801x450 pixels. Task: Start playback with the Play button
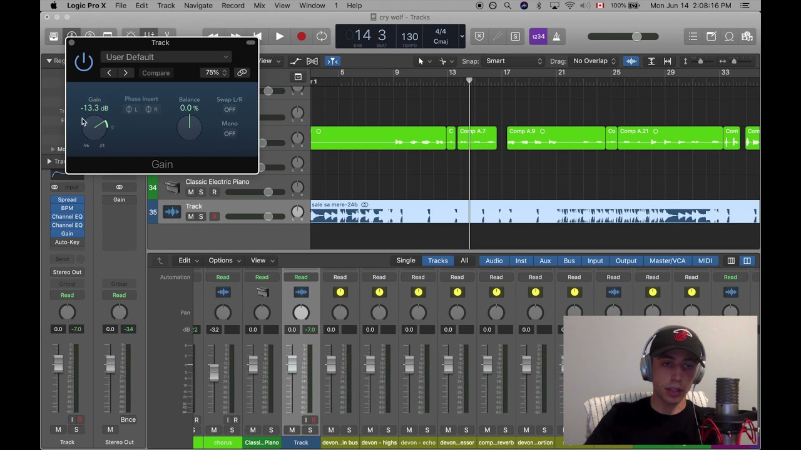tap(280, 36)
